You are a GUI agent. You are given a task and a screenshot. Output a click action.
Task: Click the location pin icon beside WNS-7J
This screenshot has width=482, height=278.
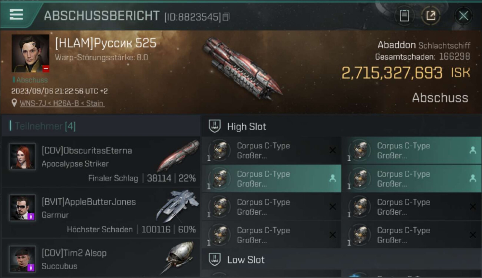[14, 103]
